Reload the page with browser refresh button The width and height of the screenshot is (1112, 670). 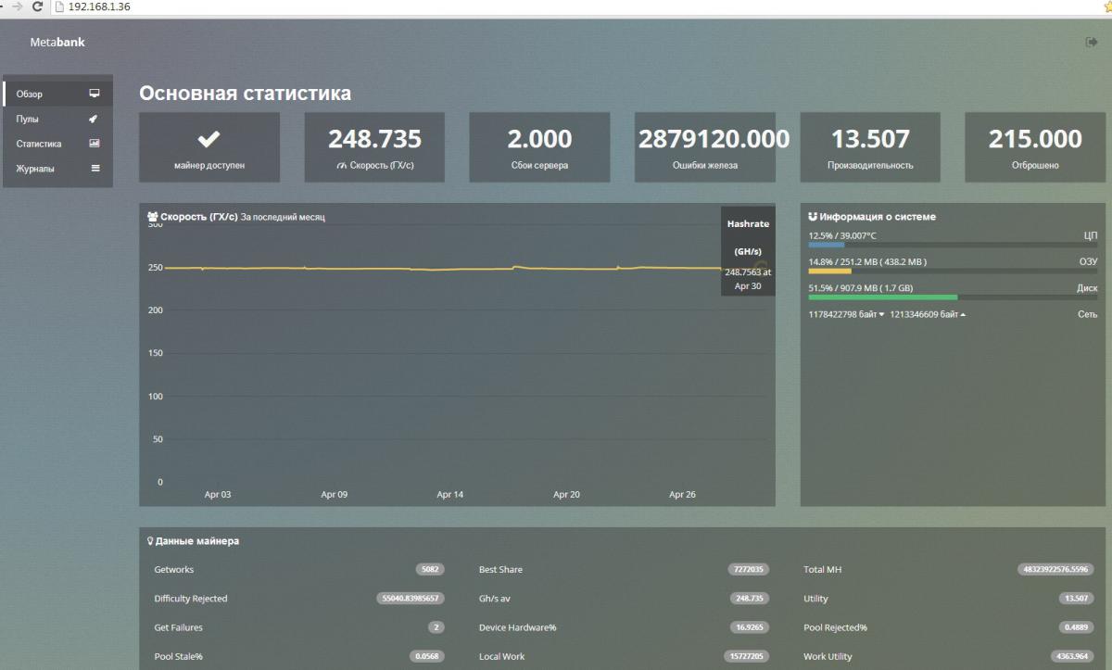click(x=37, y=6)
